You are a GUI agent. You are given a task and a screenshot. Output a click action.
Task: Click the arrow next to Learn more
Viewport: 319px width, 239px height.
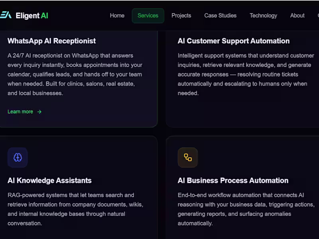pos(39,112)
